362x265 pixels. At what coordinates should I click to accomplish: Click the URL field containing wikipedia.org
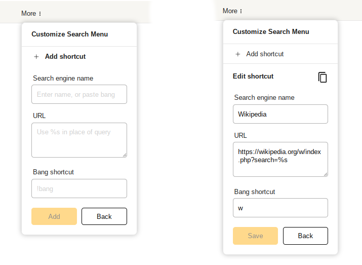tap(280, 159)
